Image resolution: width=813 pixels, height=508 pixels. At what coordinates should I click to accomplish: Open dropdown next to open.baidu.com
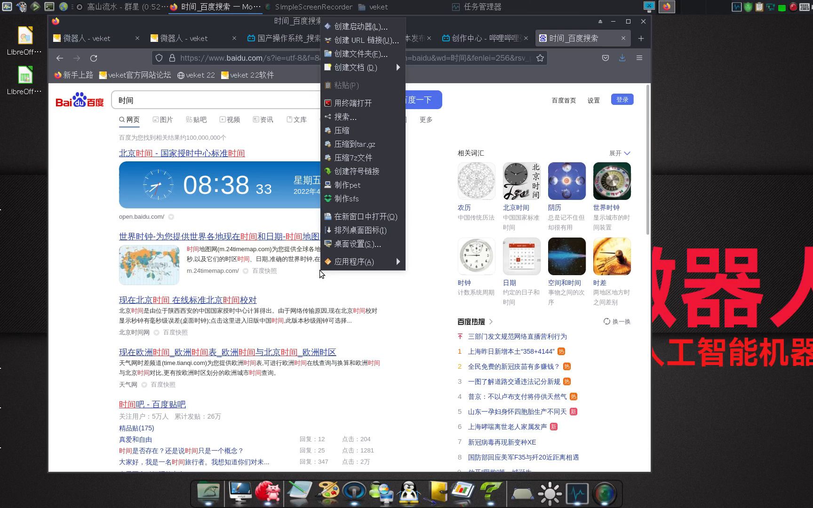click(x=171, y=217)
